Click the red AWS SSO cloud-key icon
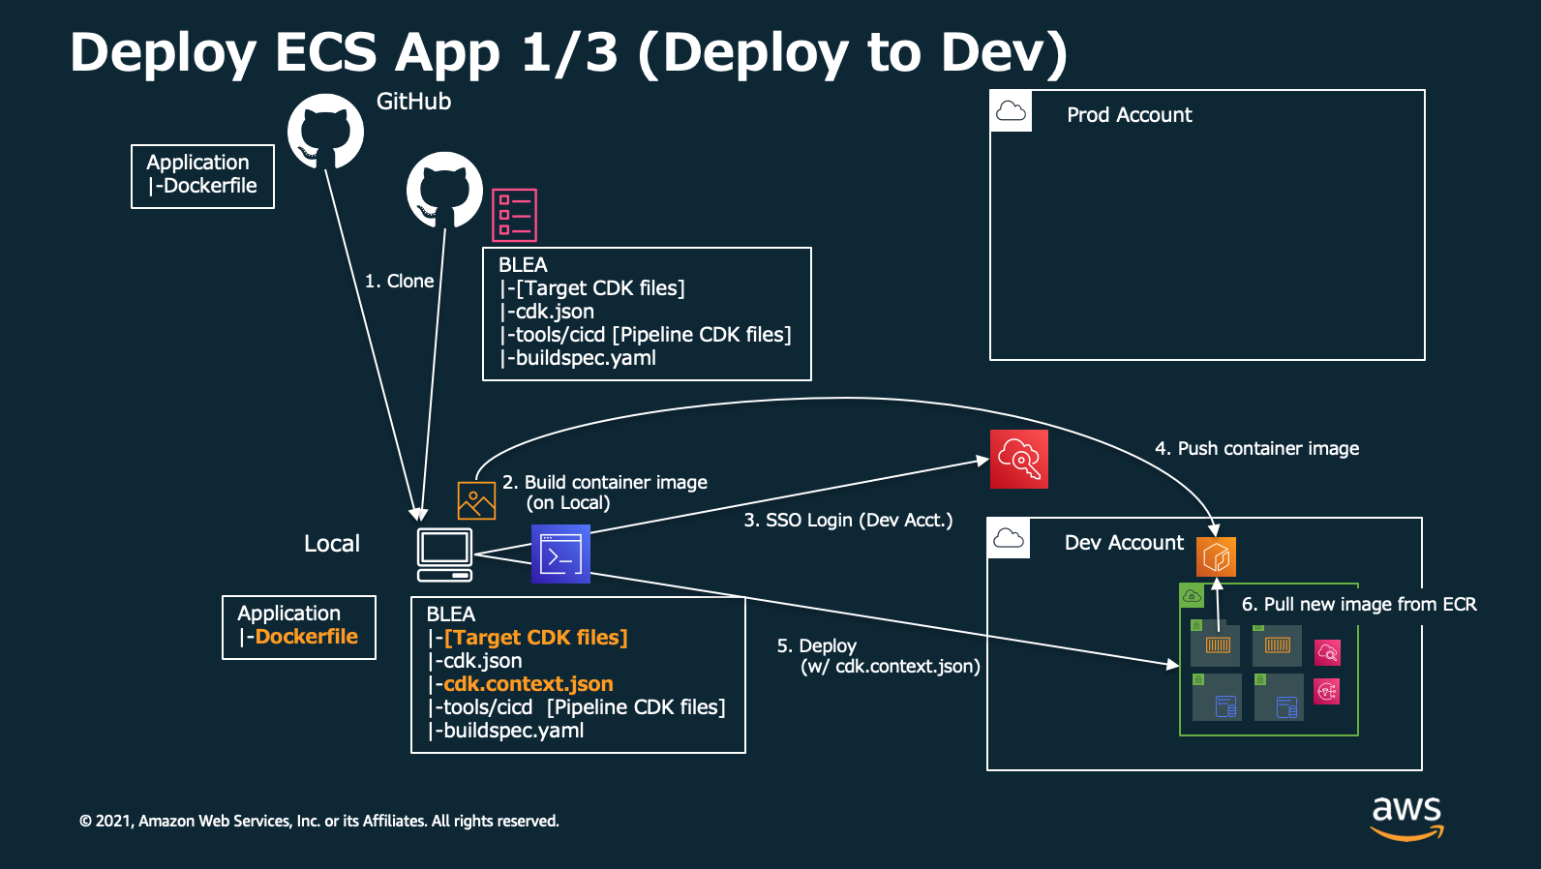1541x869 pixels. (1019, 459)
